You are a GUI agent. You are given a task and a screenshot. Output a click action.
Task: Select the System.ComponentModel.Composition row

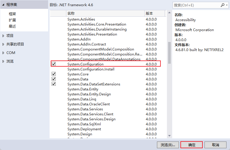108,49
